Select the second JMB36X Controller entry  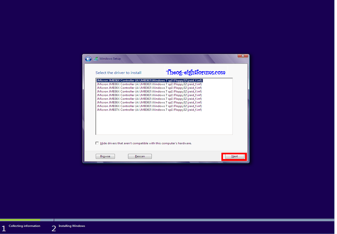click(x=149, y=84)
